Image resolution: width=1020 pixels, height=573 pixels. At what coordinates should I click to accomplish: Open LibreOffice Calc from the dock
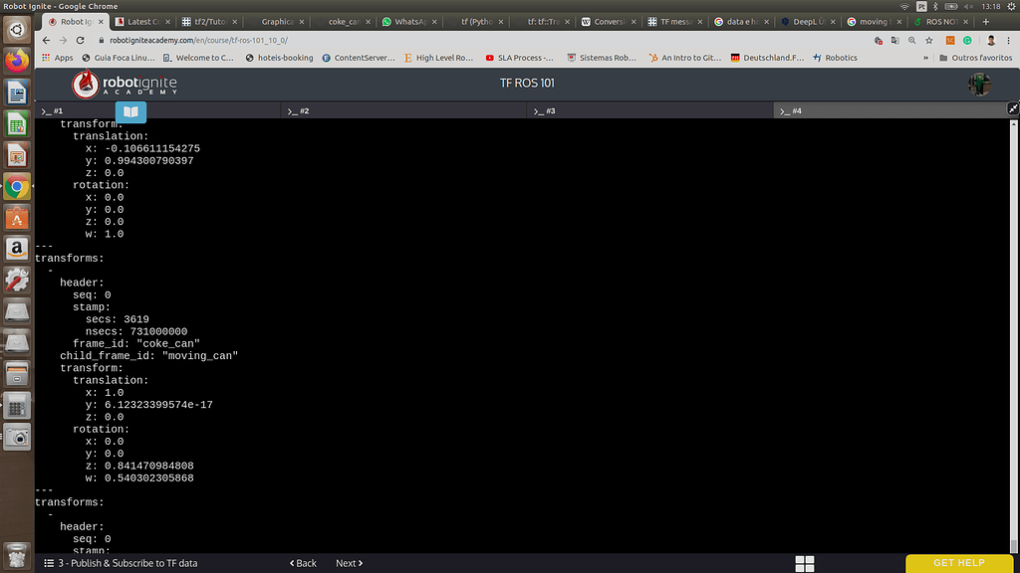click(16, 123)
